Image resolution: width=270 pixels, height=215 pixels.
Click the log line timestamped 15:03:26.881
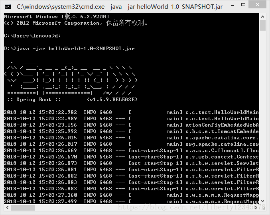[x=131, y=170]
